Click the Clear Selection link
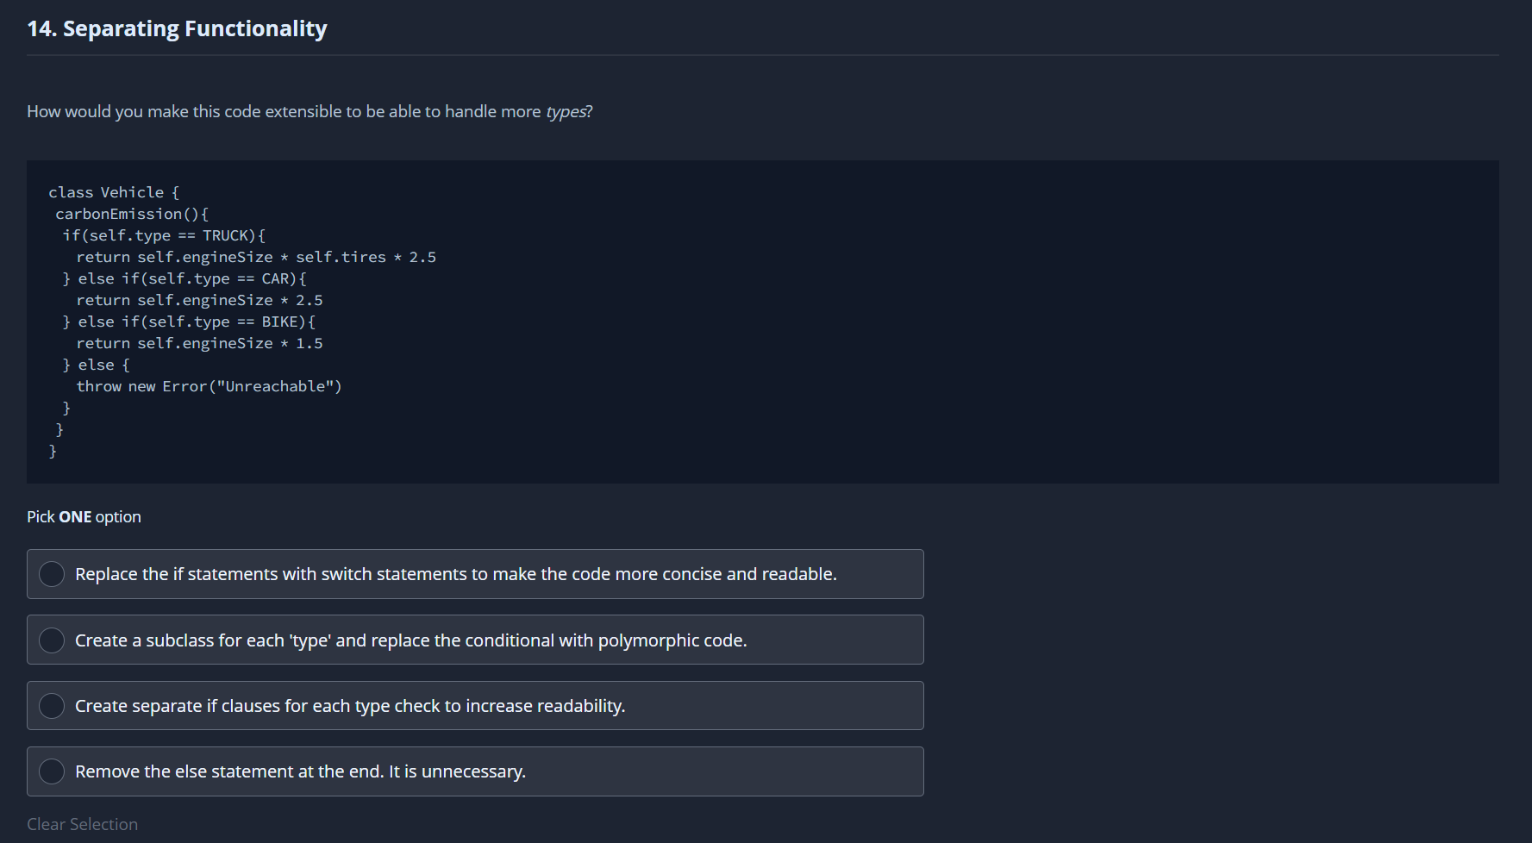 82,824
